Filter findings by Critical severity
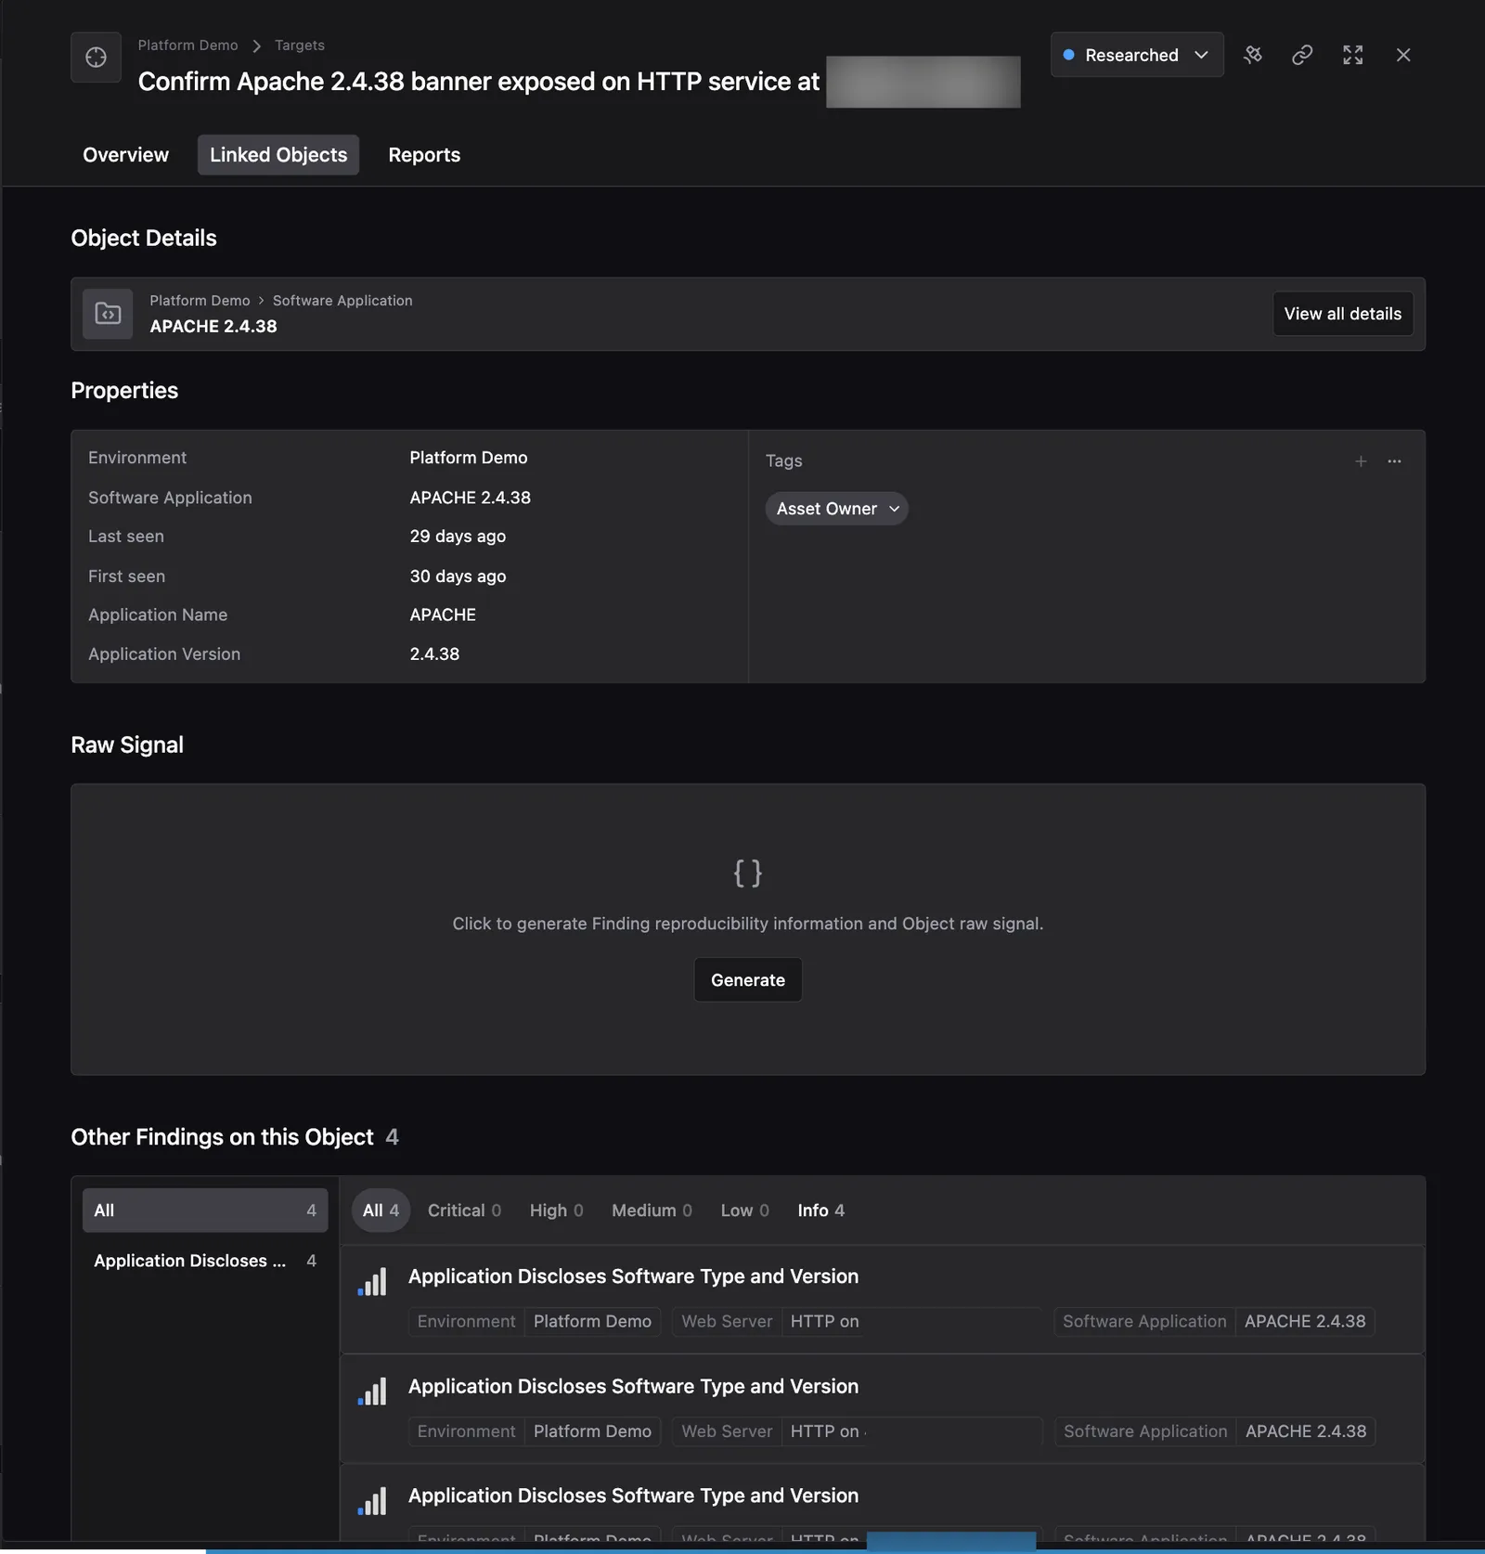 point(464,1211)
